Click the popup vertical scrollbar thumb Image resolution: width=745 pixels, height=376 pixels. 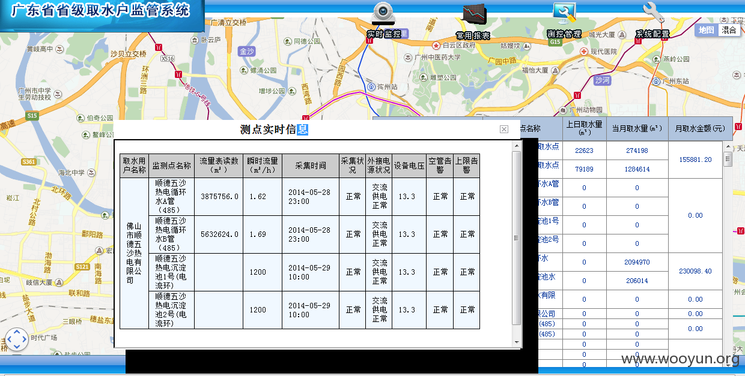coord(516,237)
